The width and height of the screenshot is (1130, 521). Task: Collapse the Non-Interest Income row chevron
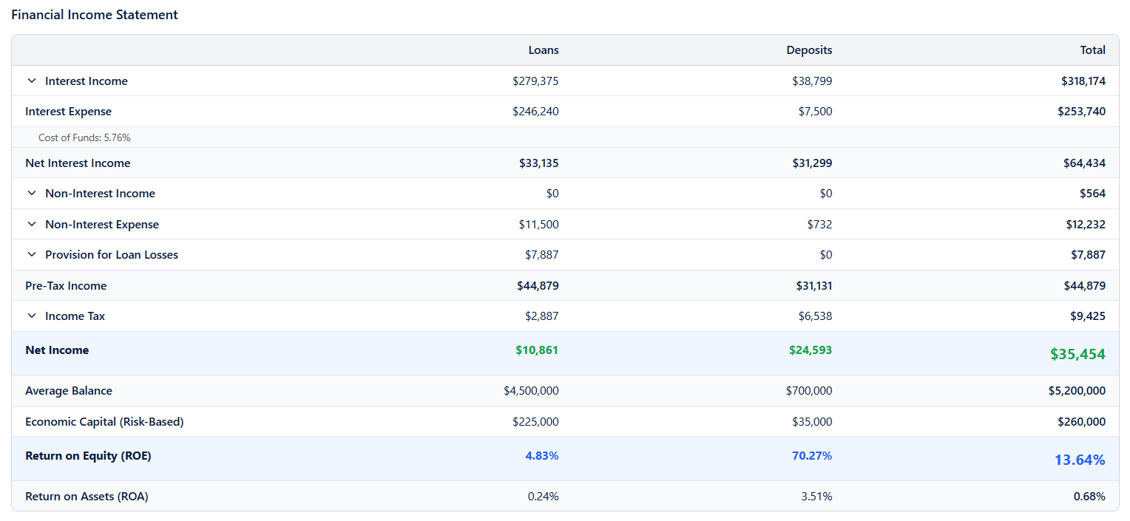32,194
